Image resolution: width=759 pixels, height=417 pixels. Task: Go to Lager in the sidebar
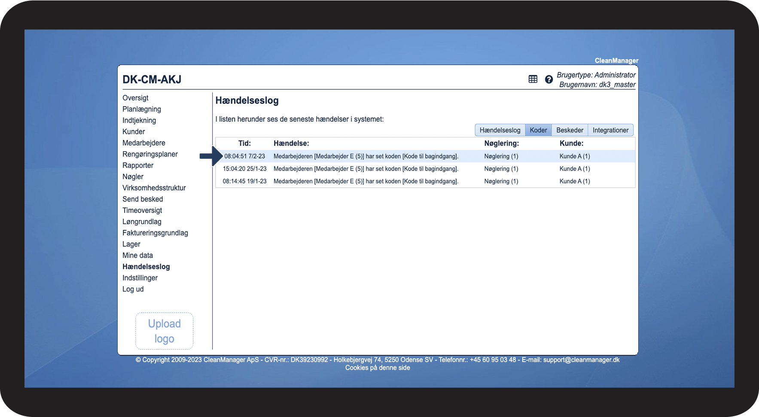[x=131, y=244]
